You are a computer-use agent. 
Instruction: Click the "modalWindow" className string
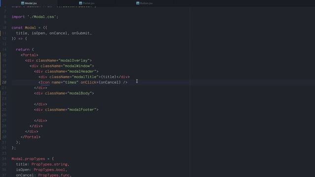(77, 66)
